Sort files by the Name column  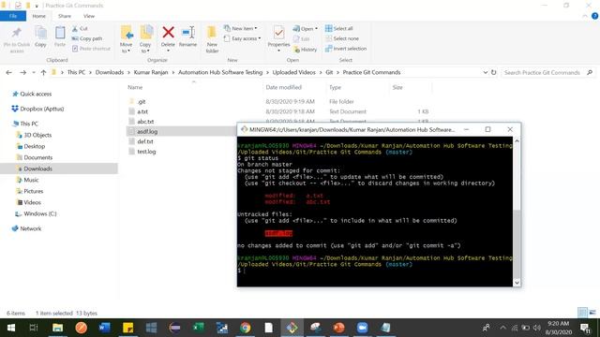pyautogui.click(x=135, y=87)
